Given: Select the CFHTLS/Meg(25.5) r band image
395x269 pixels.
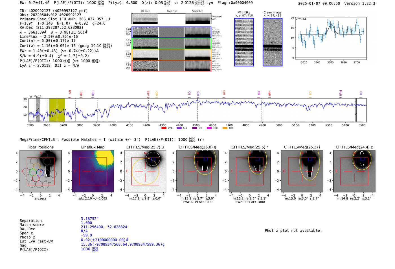Looking at the screenshot, I should 250,171.
